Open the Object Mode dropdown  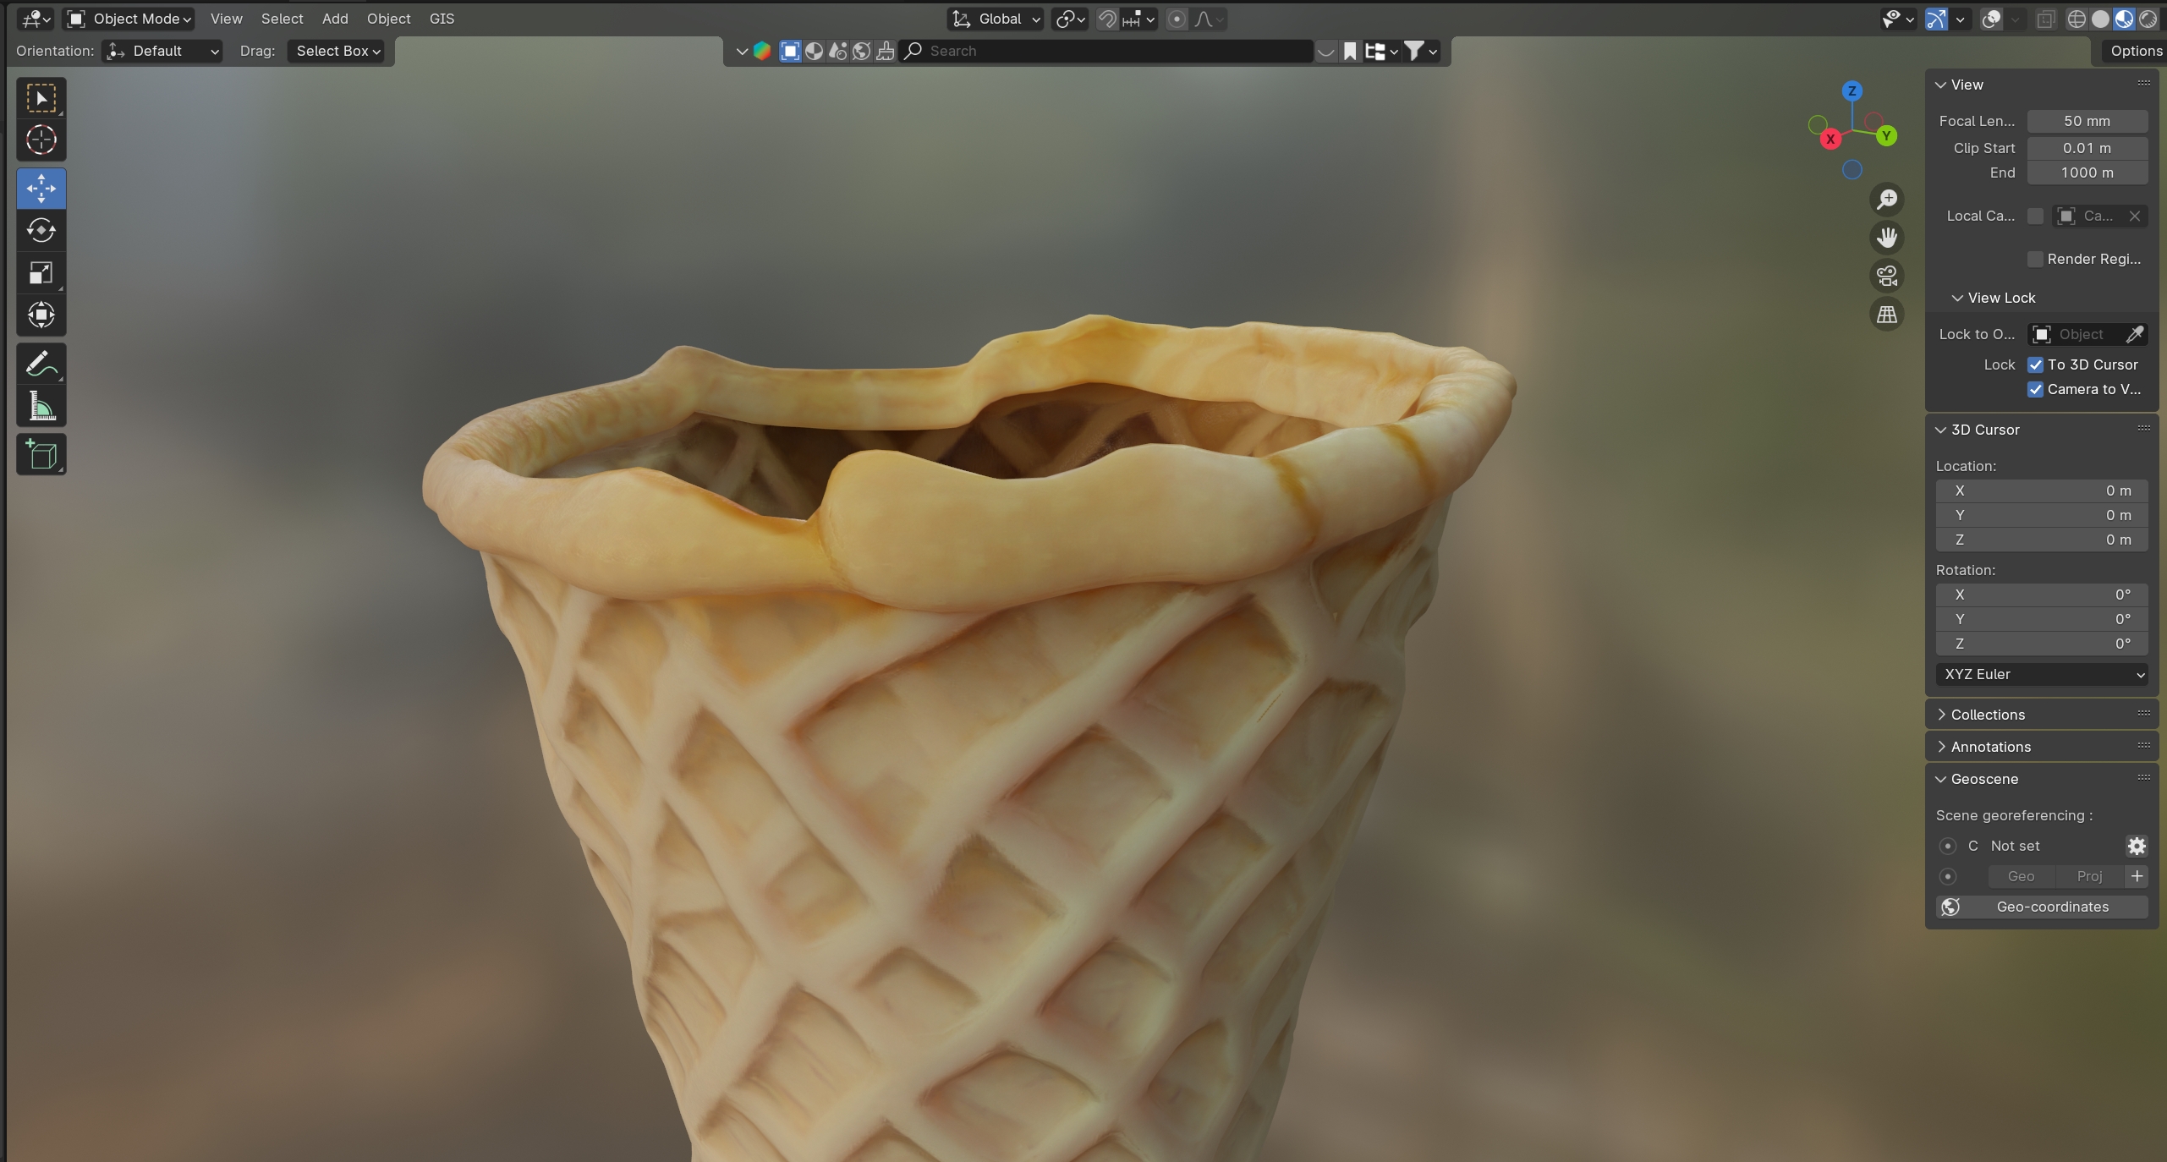tap(129, 19)
